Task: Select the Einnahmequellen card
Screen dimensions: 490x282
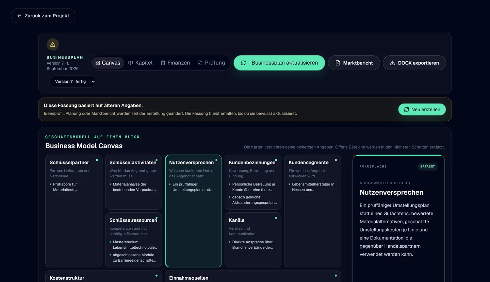Action: click(253, 276)
